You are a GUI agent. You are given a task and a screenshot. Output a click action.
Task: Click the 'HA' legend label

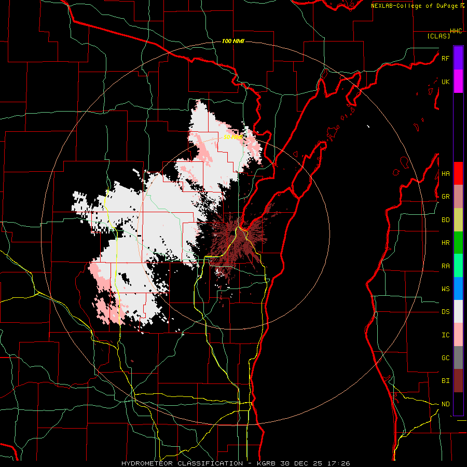pos(446,174)
